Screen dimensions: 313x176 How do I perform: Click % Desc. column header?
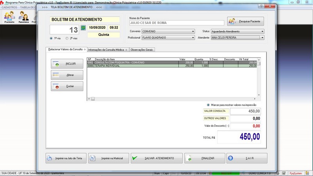point(214,59)
